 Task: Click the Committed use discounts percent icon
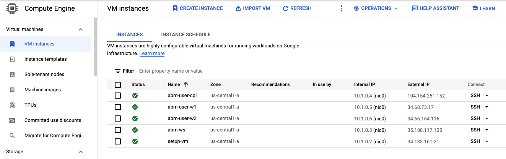12,120
